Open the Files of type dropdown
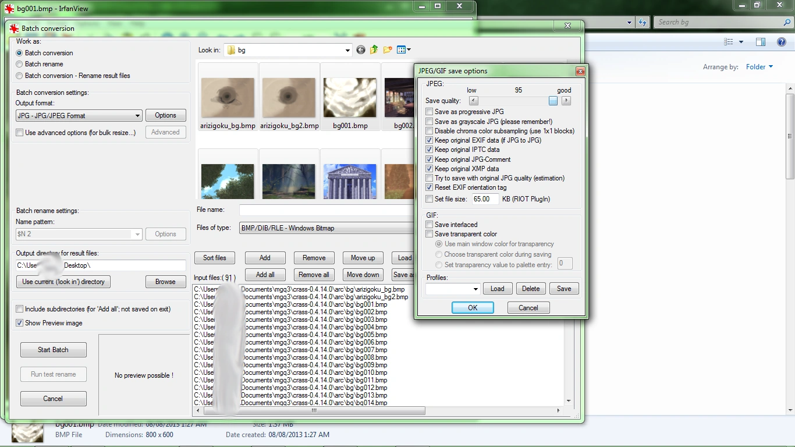The image size is (795, 447). (327, 228)
